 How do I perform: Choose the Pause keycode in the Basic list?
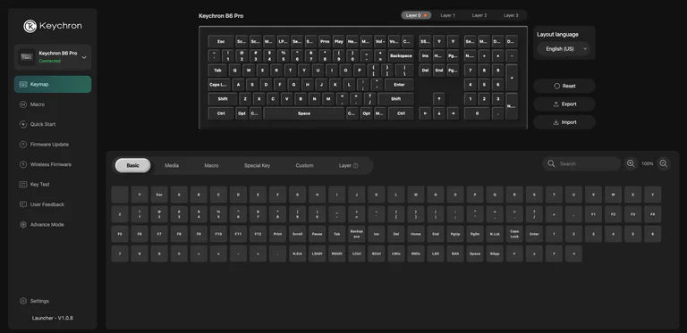coord(318,234)
